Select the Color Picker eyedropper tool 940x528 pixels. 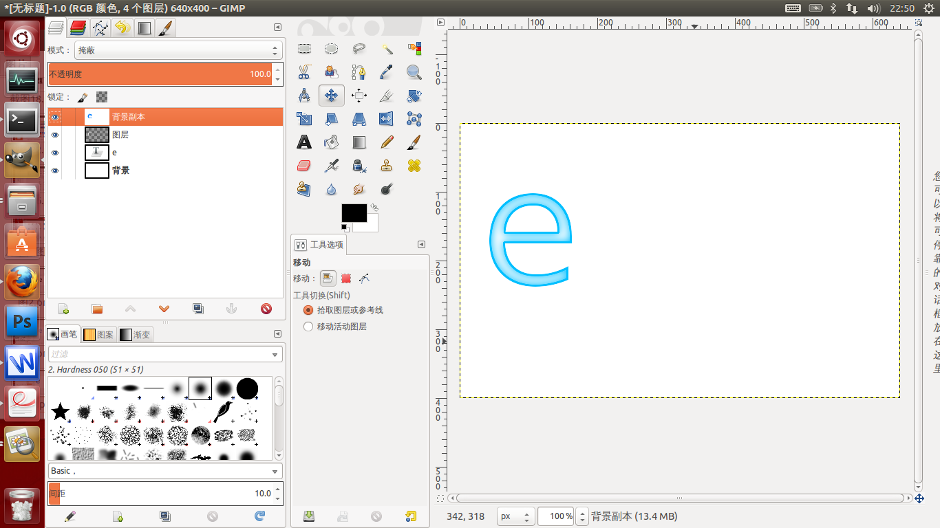pos(387,72)
